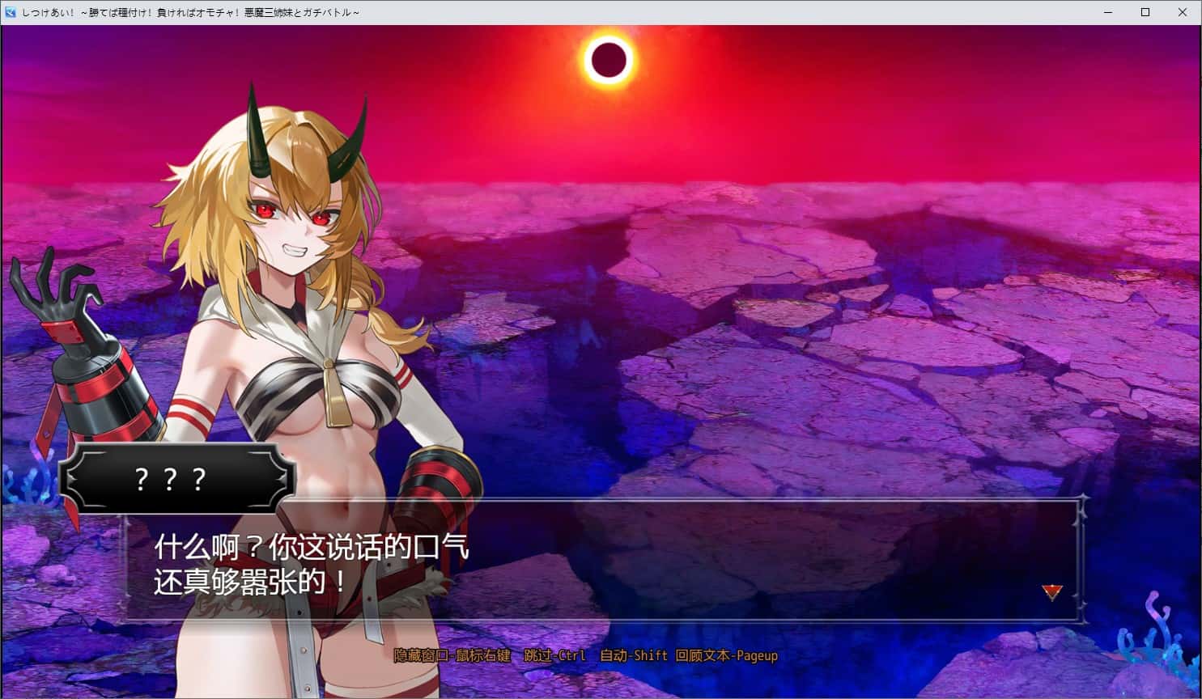Maximize the game window
Image resolution: width=1202 pixels, height=699 pixels.
[1145, 12]
